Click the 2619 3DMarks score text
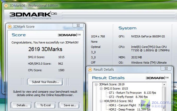 [45, 49]
